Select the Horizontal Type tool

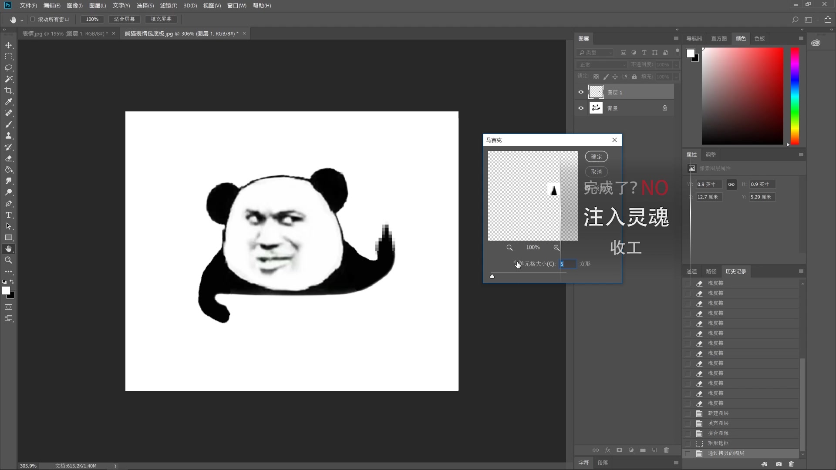pos(9,215)
